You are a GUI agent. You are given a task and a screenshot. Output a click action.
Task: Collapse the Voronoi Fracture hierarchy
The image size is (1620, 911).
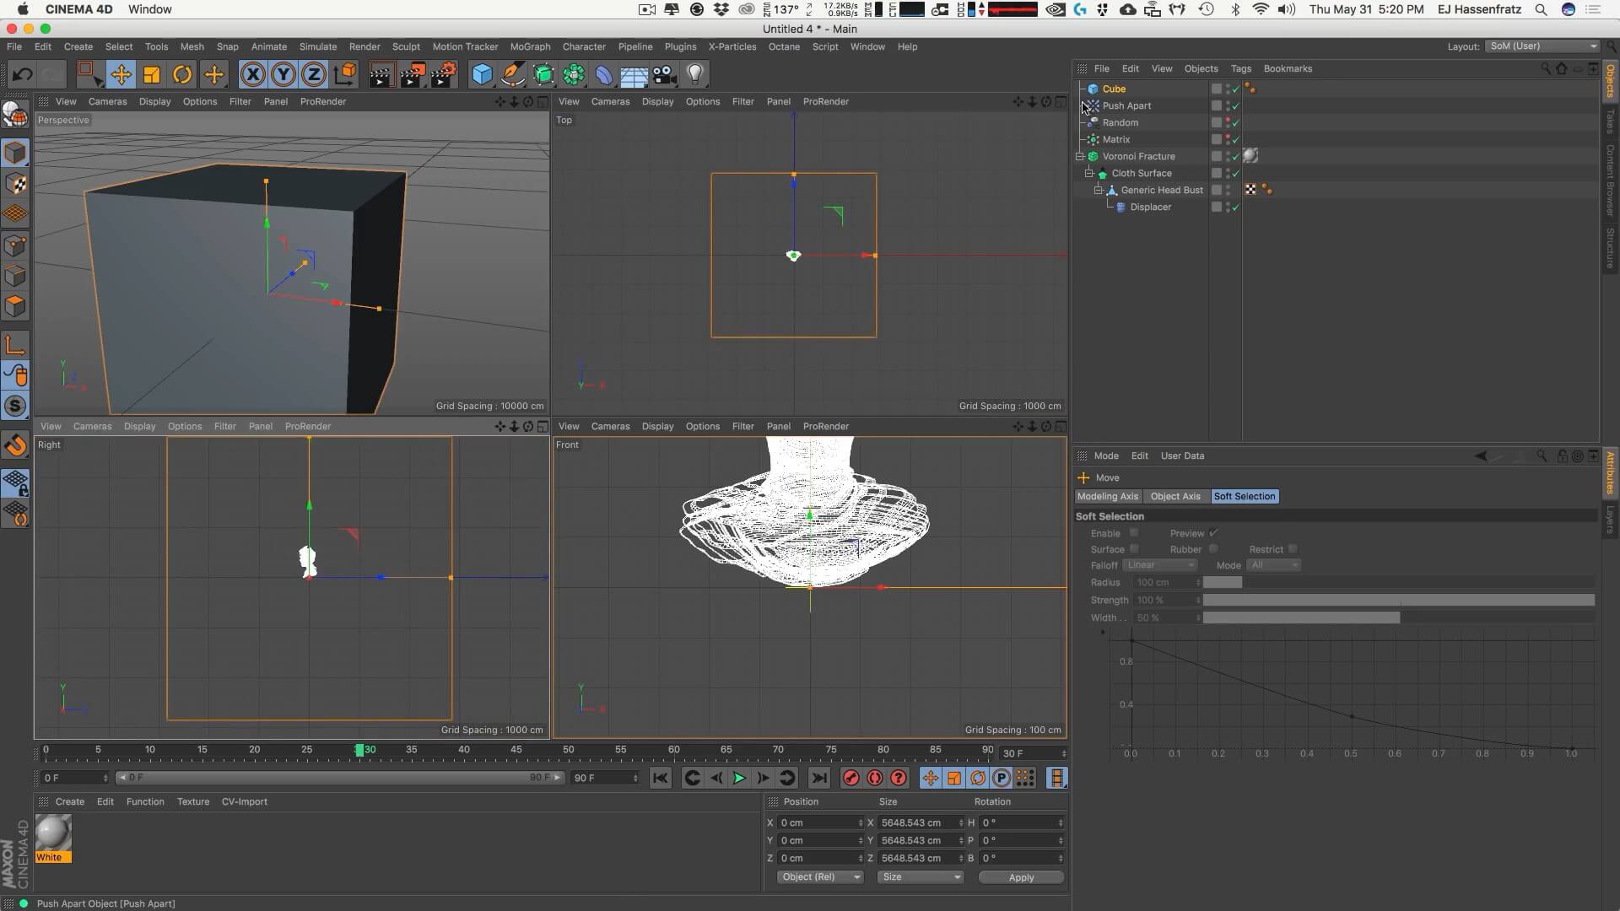pos(1080,156)
